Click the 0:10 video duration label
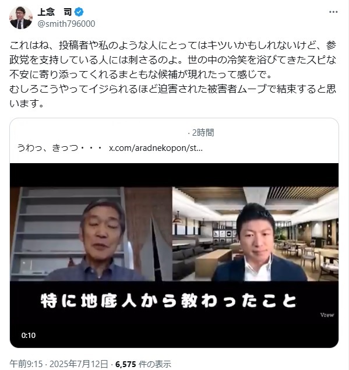The image size is (349, 370). coord(29,335)
